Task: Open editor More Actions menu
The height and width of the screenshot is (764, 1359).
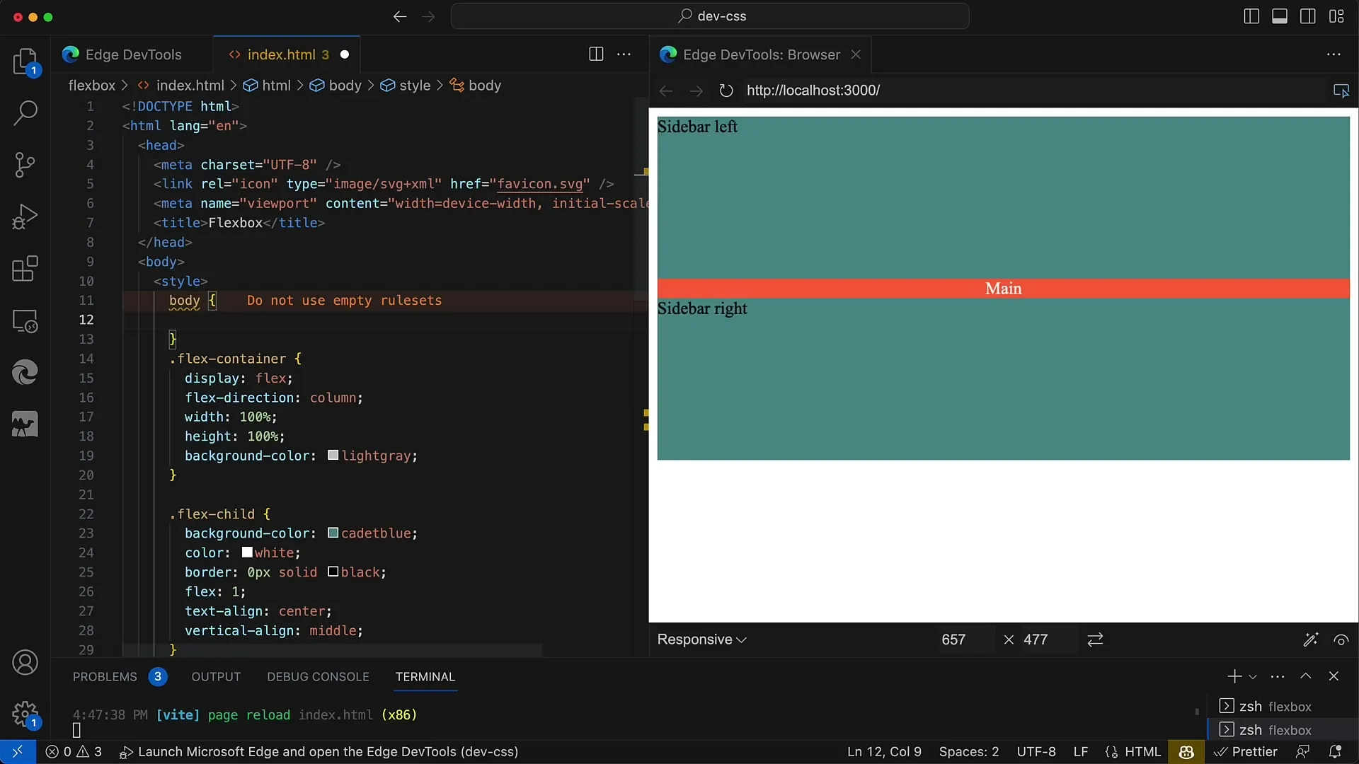Action: coord(624,54)
